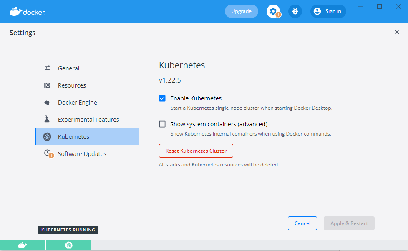This screenshot has height=251, width=408.
Task: Open troubleshoot via the bug icon
Action: (x=295, y=11)
